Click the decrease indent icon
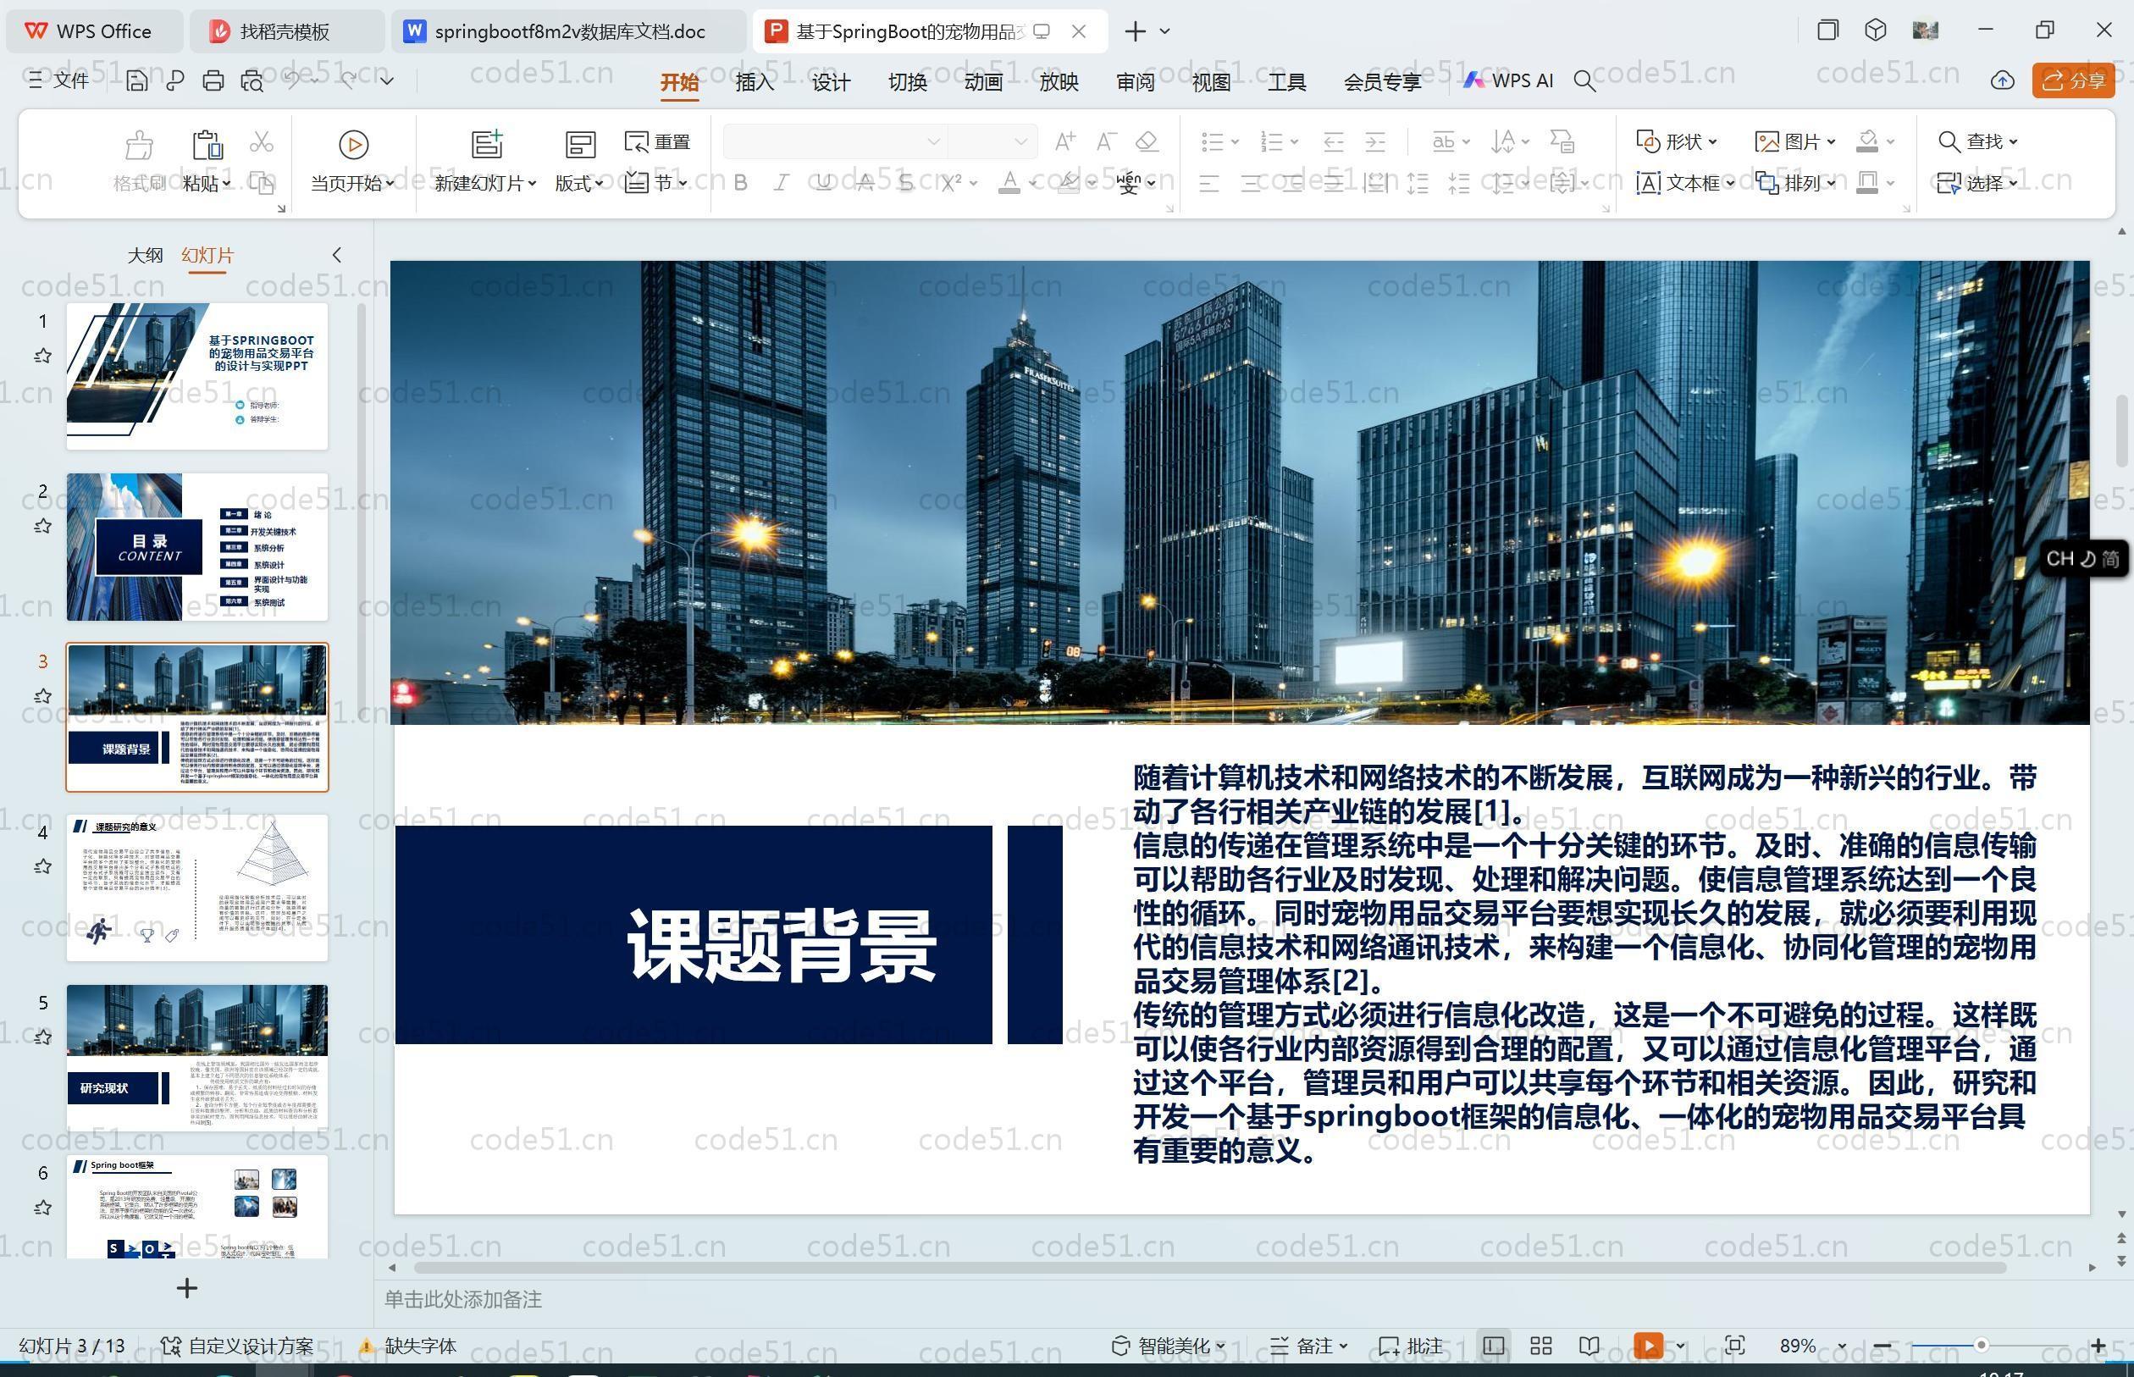This screenshot has height=1377, width=2134. point(1333,142)
